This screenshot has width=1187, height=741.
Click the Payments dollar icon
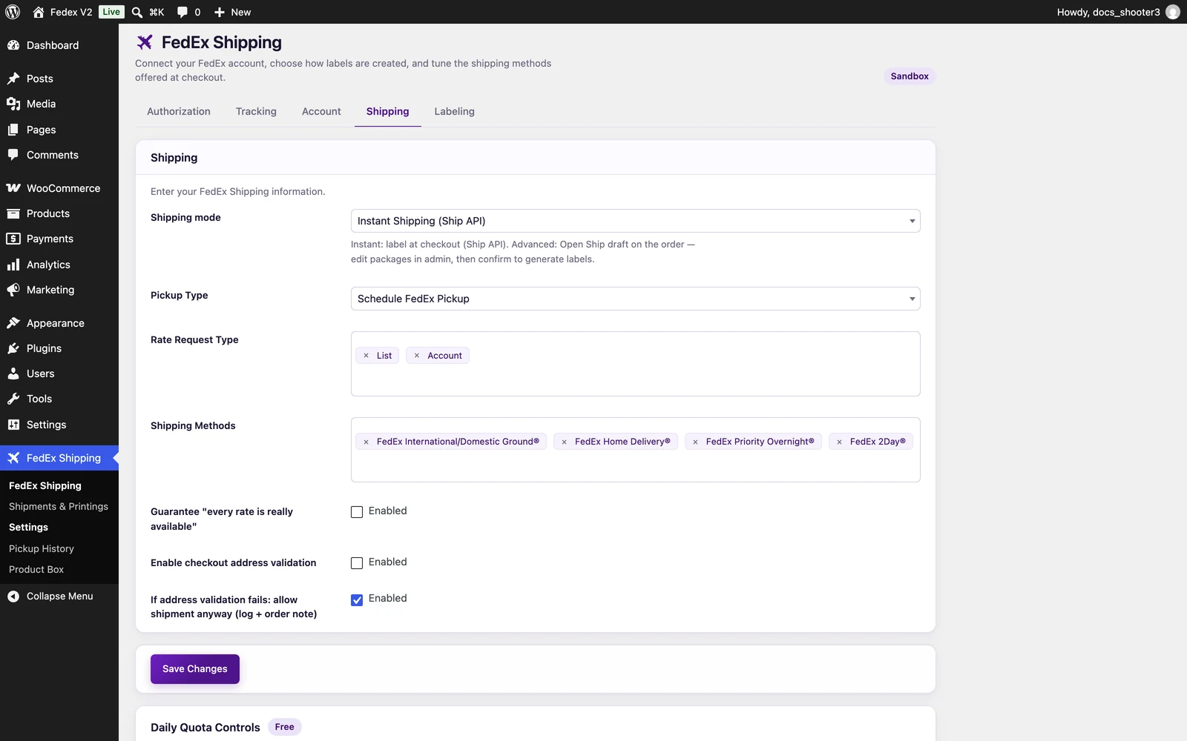[13, 239]
